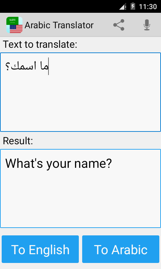Tap the Arabic Translator app flag icon
161x269 pixels.
[14, 25]
